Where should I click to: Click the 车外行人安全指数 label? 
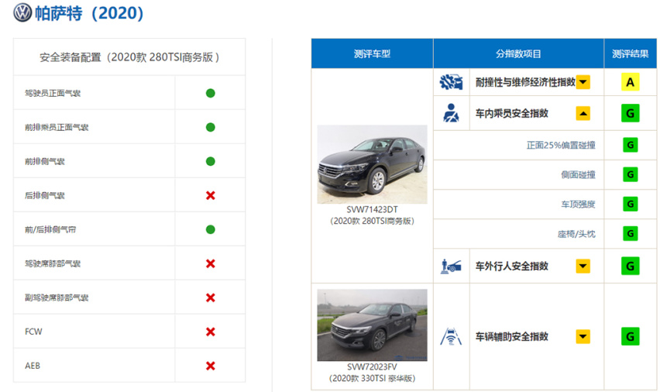click(512, 266)
